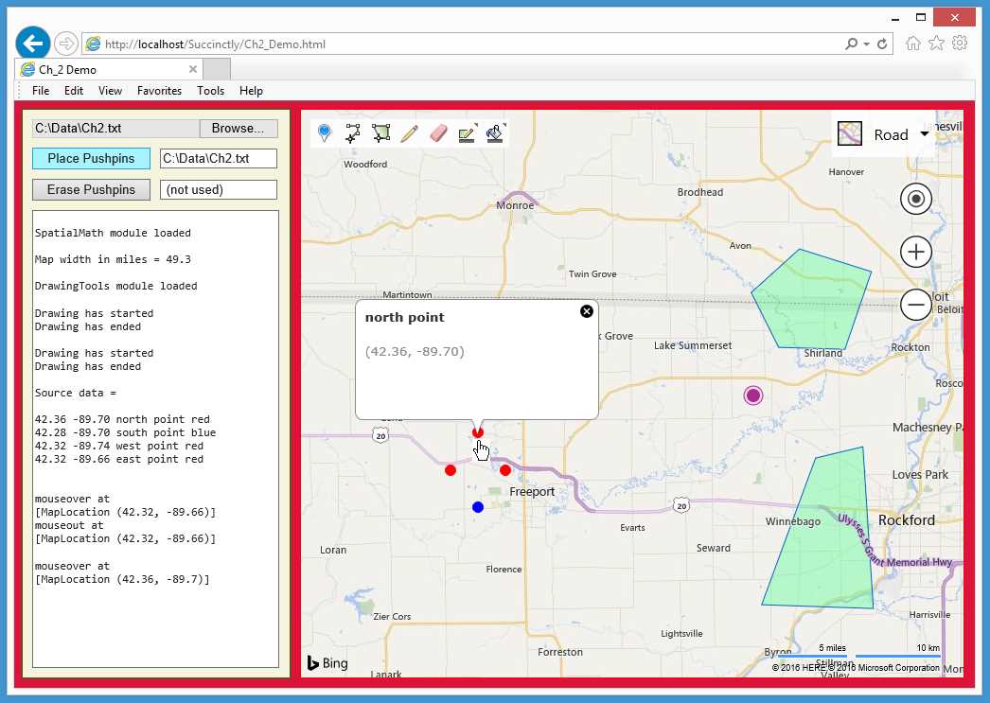Maximize the browser window

921,18
